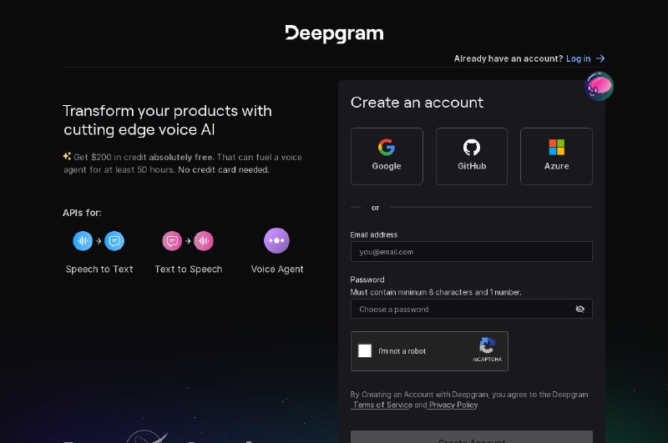This screenshot has width=668, height=443.
Task: Open the Log in link
Action: tap(578, 58)
